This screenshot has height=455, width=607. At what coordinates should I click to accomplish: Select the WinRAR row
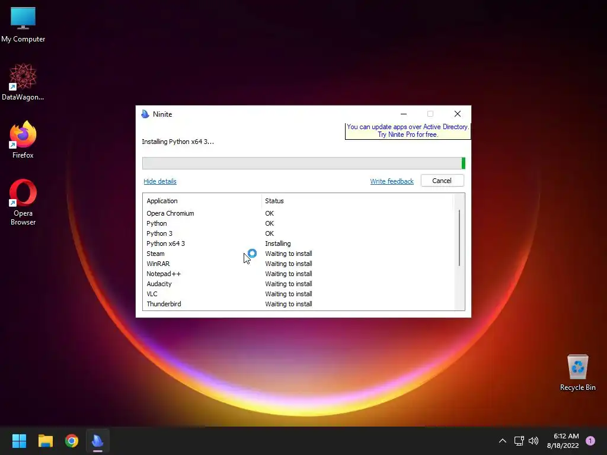pyautogui.click(x=298, y=264)
